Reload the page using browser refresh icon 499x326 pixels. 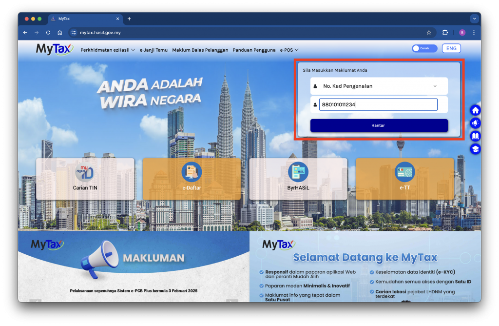click(x=48, y=33)
